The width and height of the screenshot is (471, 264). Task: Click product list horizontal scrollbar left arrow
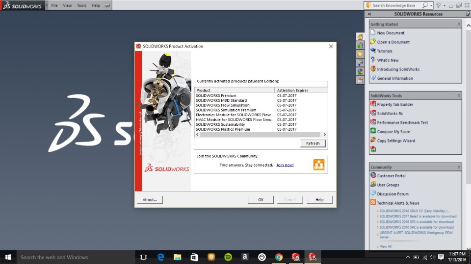197,134
